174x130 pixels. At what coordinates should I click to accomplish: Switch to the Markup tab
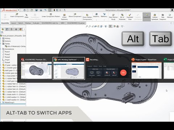[28, 23]
